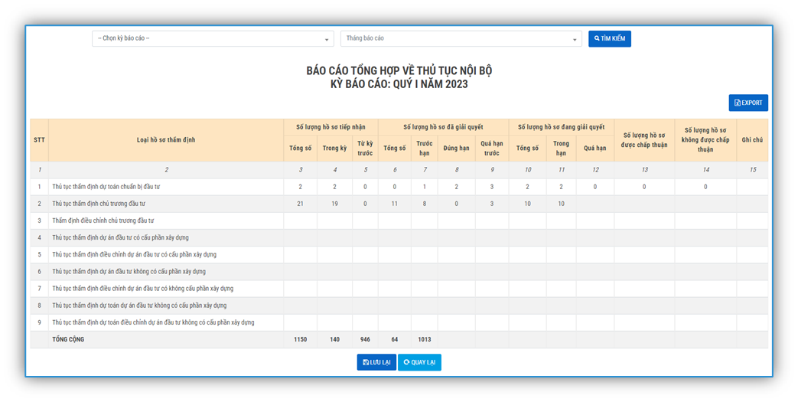Click the TÌM KIẾM search button
This screenshot has height=402, width=798.
point(610,38)
